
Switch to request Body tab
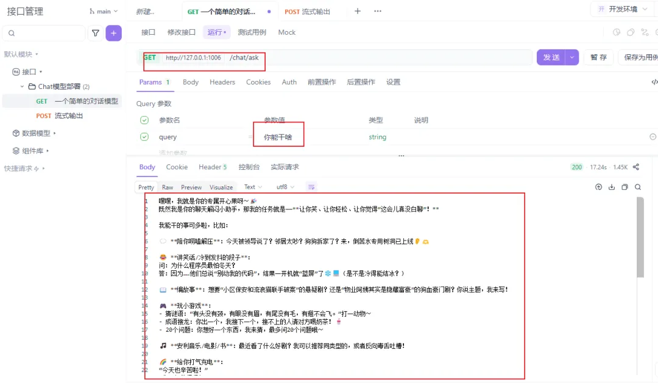pyautogui.click(x=191, y=82)
